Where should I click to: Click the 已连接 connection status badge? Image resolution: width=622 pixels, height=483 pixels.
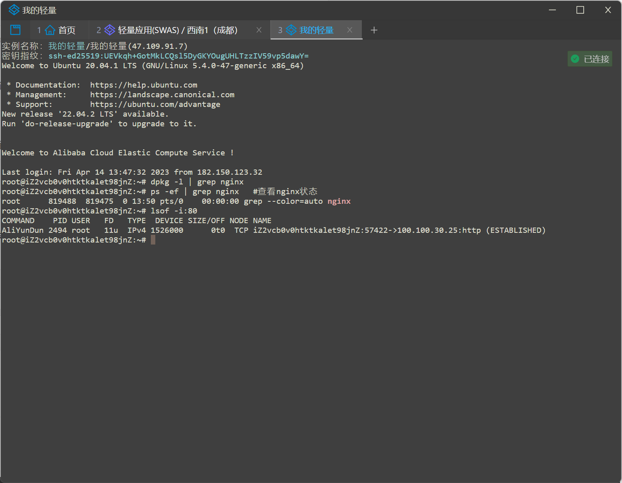pyautogui.click(x=590, y=59)
